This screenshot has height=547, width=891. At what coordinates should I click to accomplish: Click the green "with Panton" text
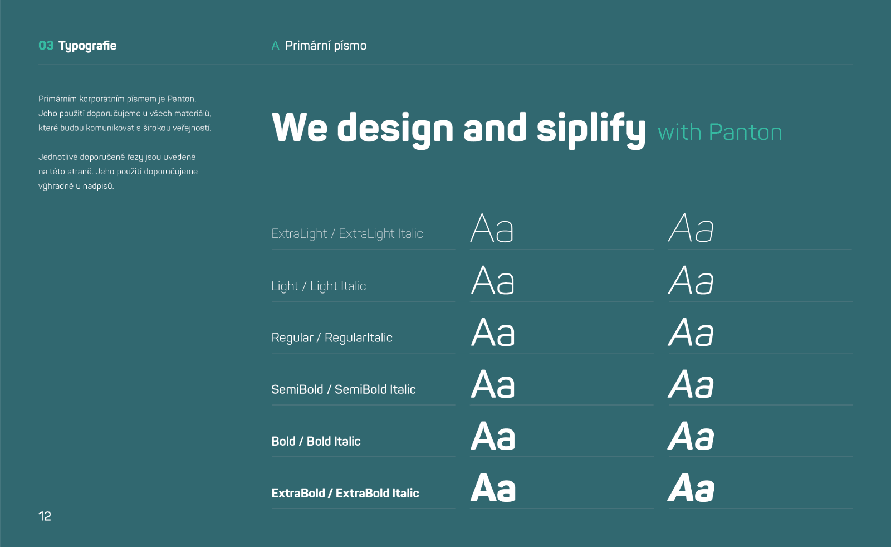click(x=719, y=133)
